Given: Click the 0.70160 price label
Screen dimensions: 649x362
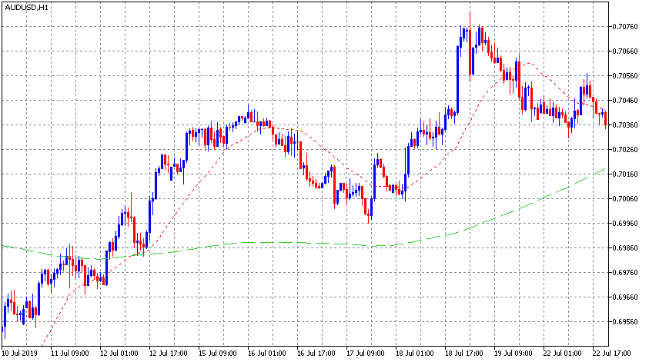Looking at the screenshot, I should tap(625, 174).
